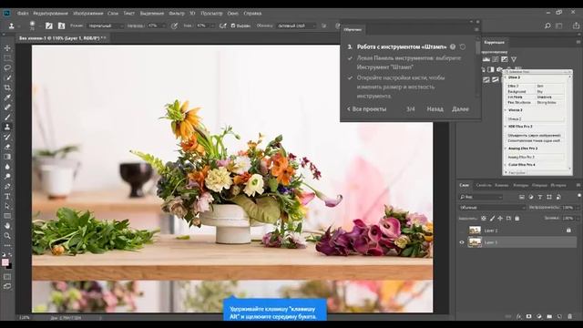Viewport: 583px width, 328px height.
Task: Select the Pen tool
Action: click(7, 186)
